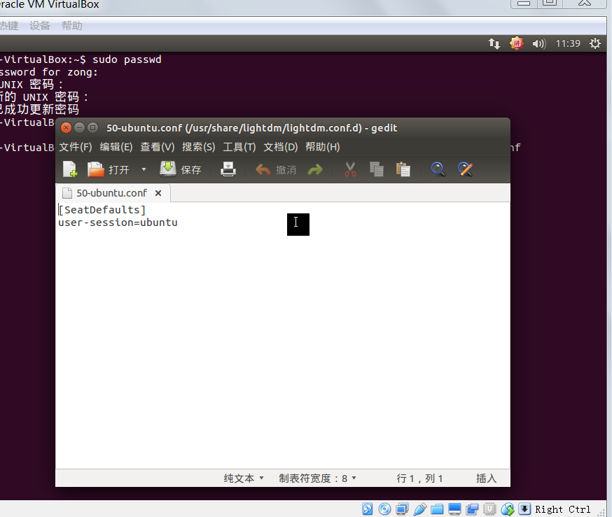The width and height of the screenshot is (612, 517).
Task: Click the VirtualBox USB status icon
Action: (x=419, y=509)
